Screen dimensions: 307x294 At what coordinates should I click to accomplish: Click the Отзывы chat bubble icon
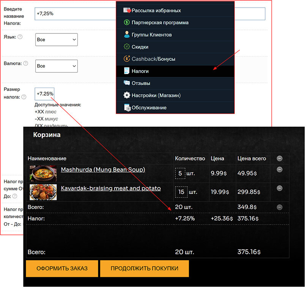[127, 83]
